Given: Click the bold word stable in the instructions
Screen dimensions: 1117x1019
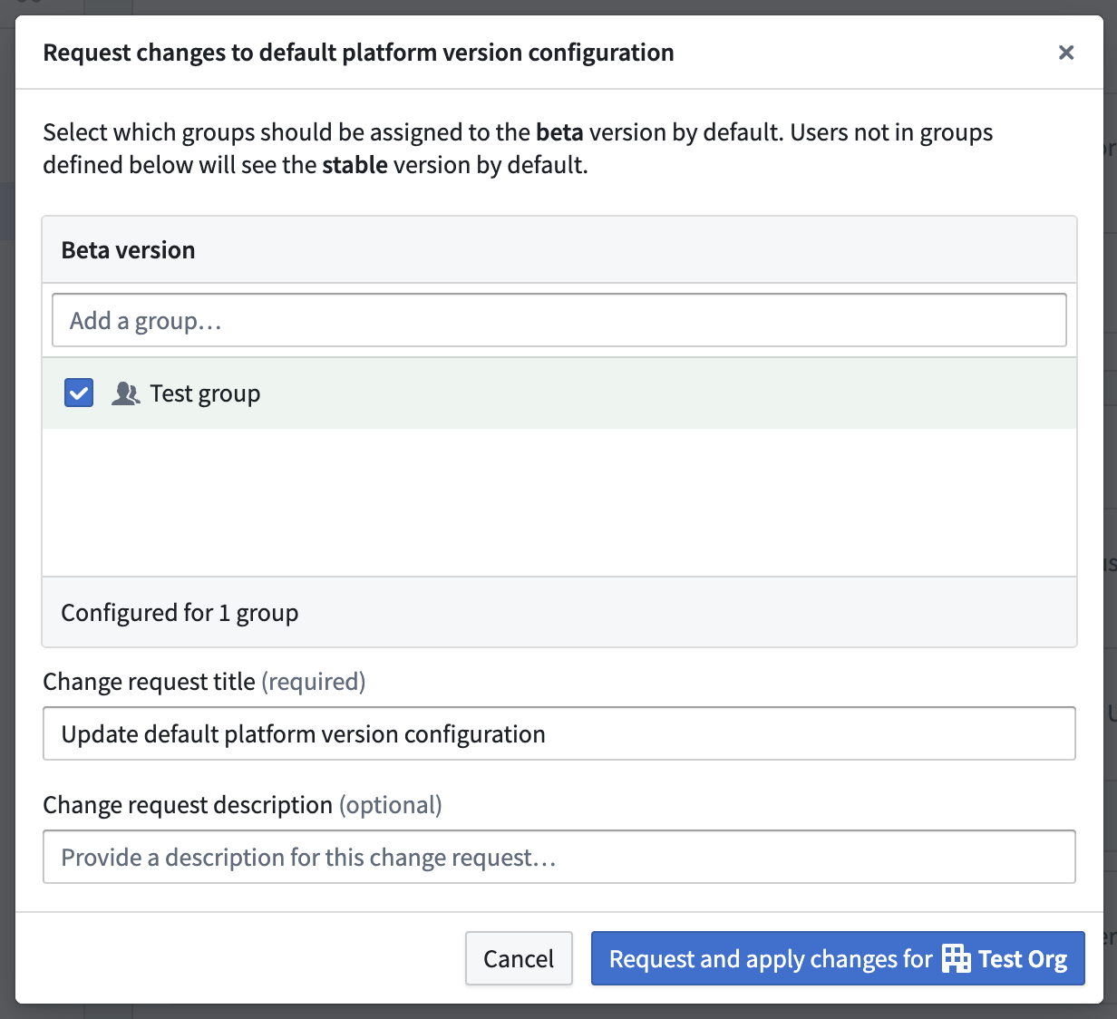Looking at the screenshot, I should click(355, 165).
